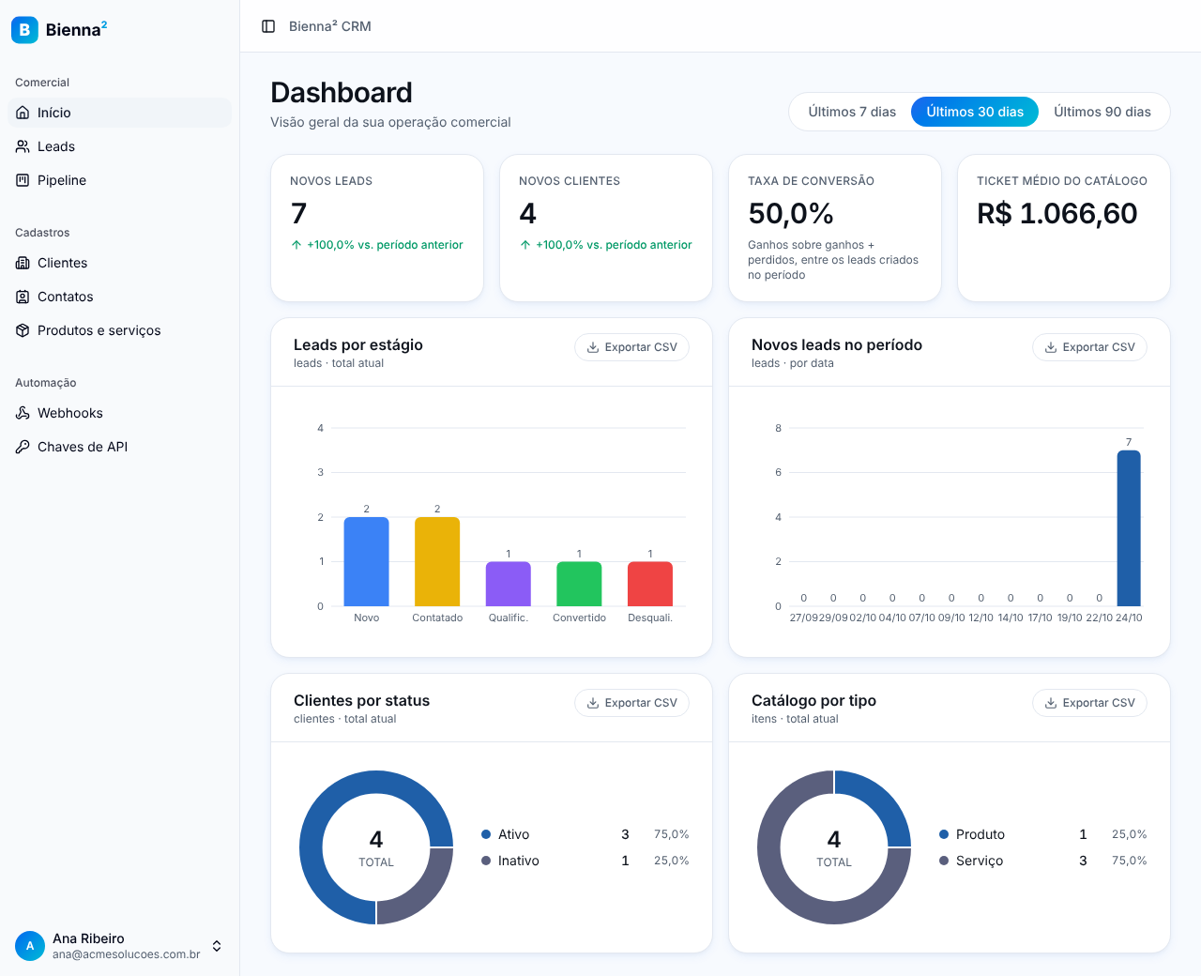
Task: Toggle the sidebar panel icon
Action: click(x=268, y=26)
